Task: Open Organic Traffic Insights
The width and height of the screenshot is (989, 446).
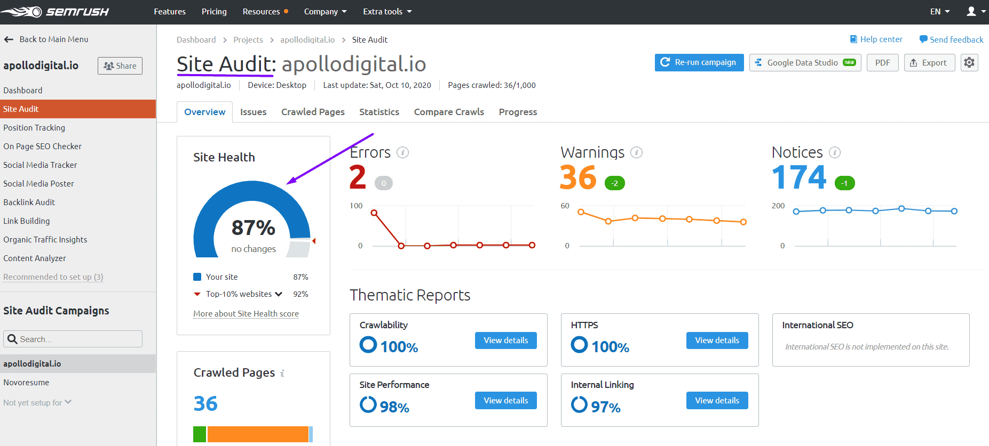Action: point(45,240)
